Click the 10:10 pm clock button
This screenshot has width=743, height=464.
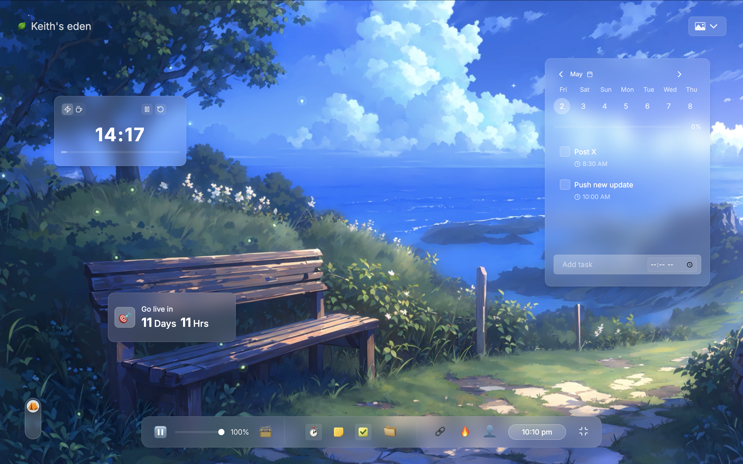coord(537,432)
